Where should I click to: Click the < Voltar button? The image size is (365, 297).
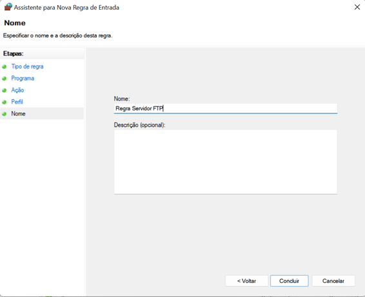point(246,281)
